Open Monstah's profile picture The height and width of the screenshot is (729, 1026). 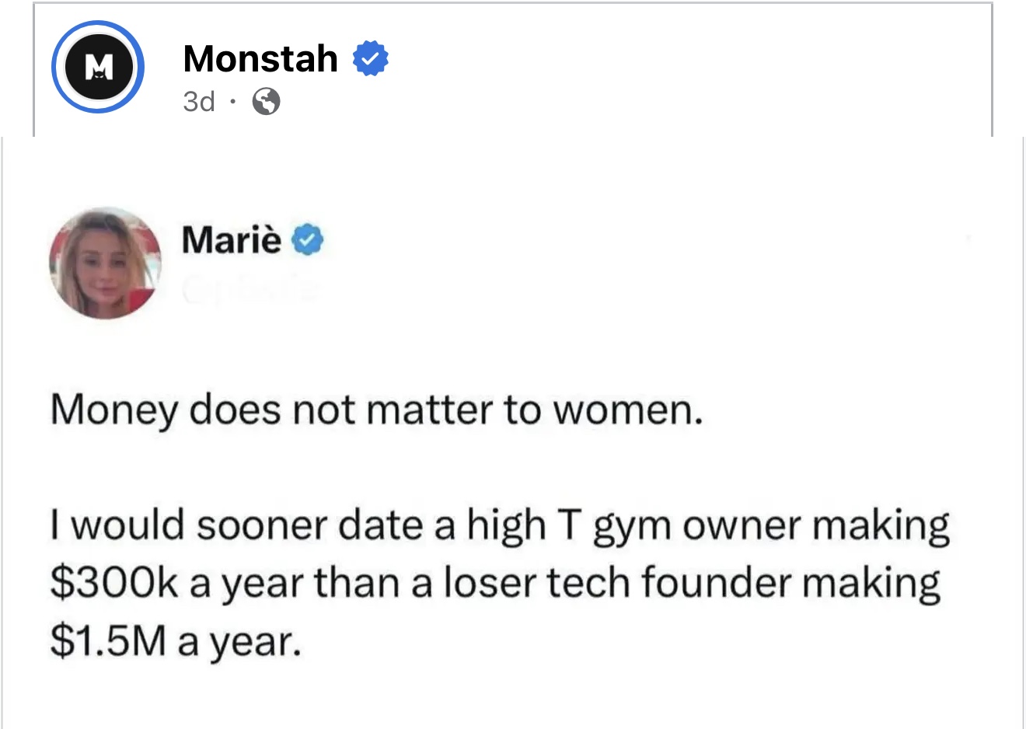[x=97, y=67]
